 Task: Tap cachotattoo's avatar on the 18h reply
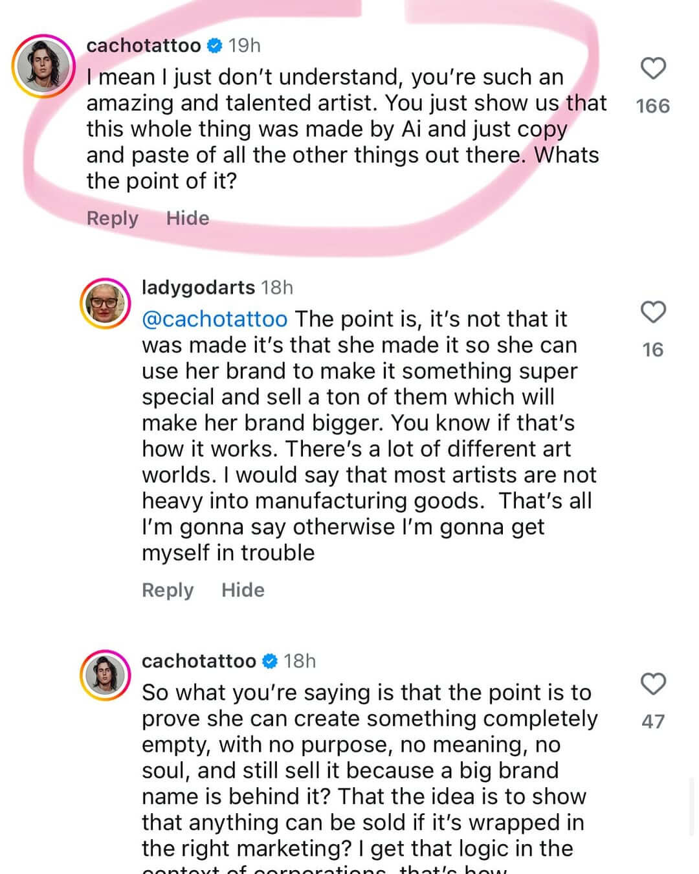pos(105,675)
